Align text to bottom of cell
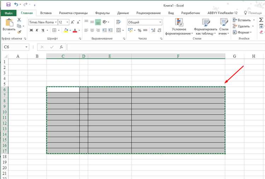This screenshot has width=265, height=179. [98, 22]
